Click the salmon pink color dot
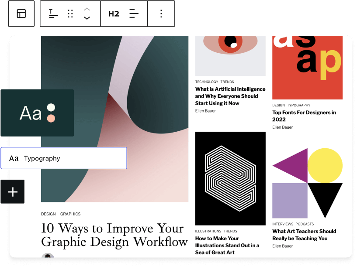The image size is (357, 266). [51, 118]
